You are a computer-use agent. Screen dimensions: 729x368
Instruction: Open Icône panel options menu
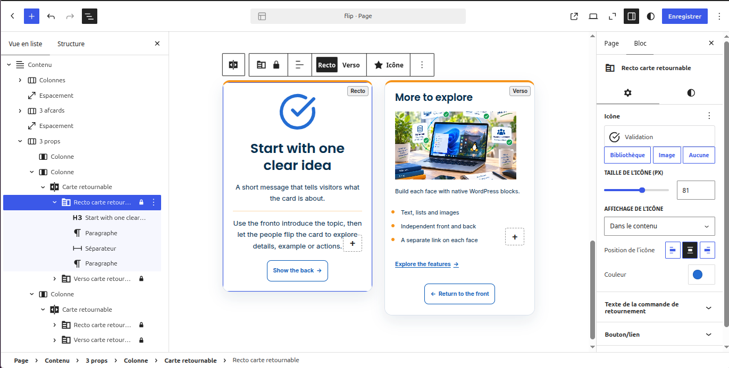click(x=709, y=116)
